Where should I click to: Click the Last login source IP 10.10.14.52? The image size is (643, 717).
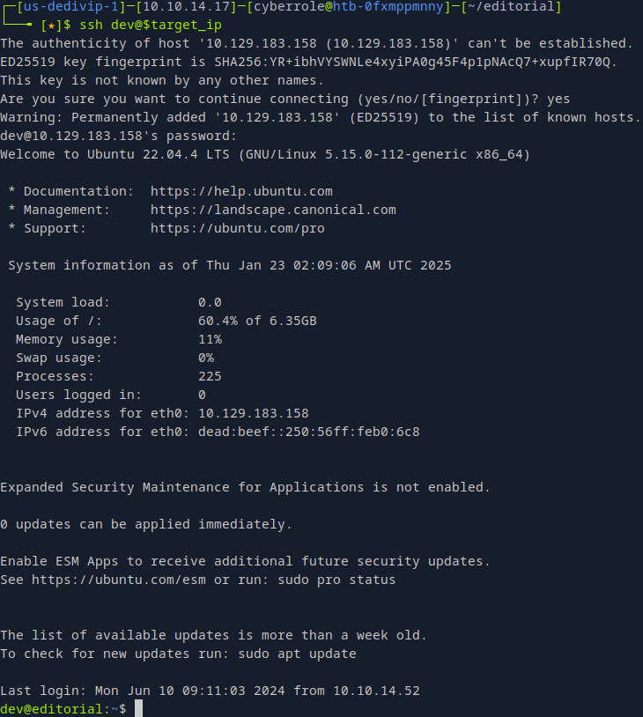point(329,691)
